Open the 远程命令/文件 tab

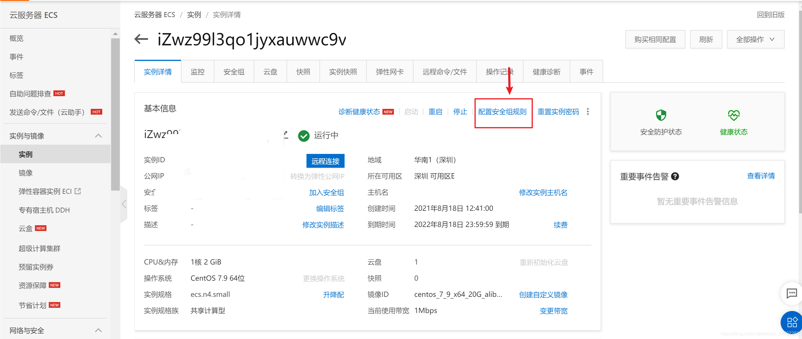coord(445,72)
